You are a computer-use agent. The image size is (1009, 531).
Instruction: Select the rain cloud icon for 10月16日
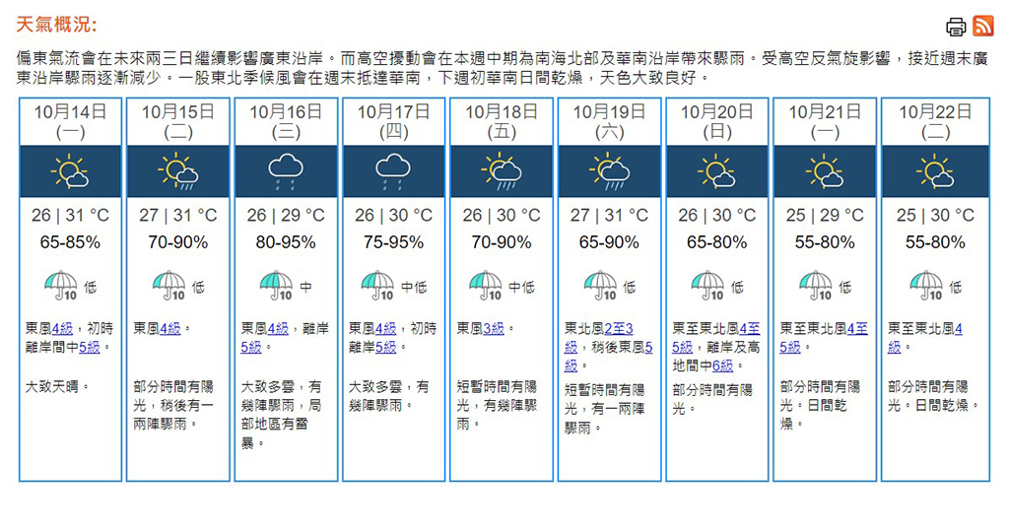[x=286, y=172]
